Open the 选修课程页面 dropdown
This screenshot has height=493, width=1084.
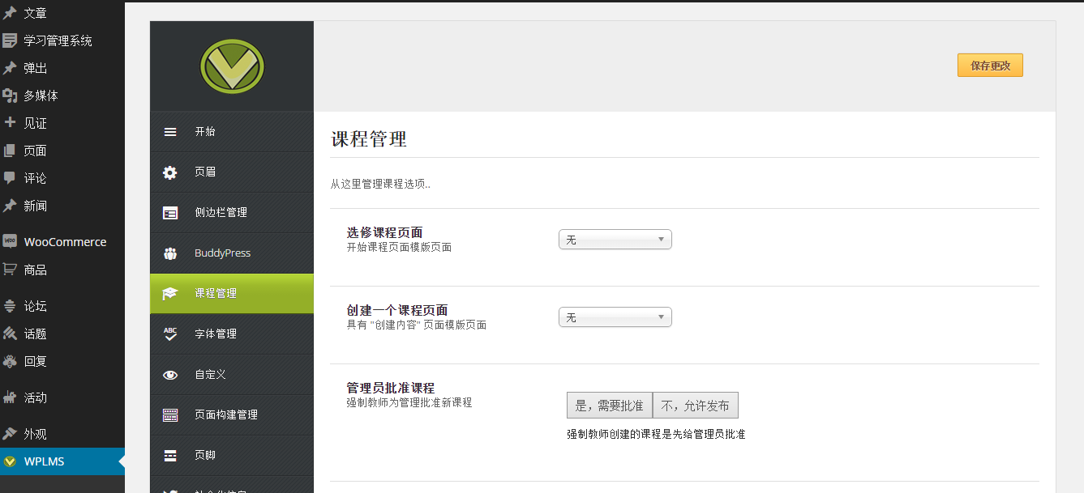(x=615, y=240)
